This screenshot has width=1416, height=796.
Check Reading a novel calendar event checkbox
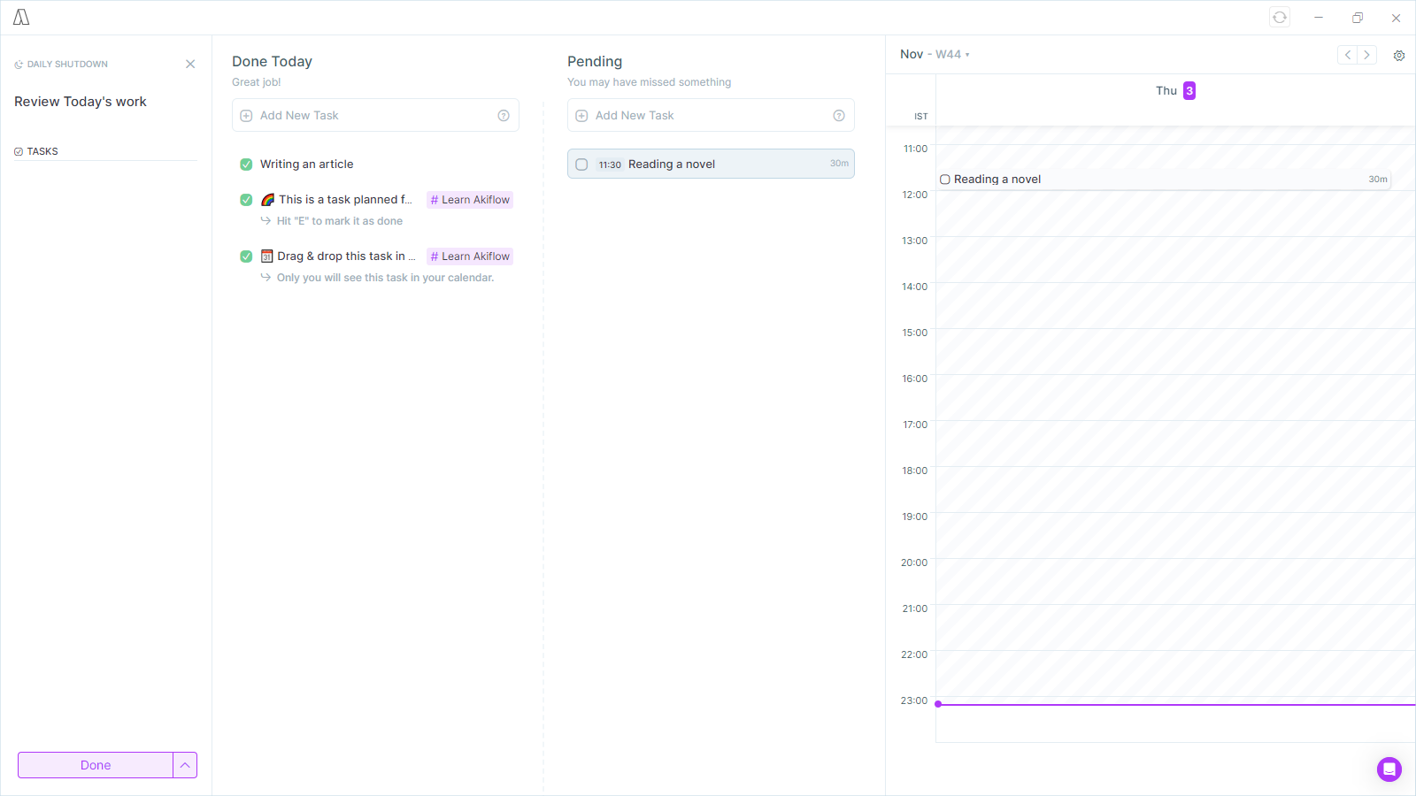pos(945,180)
